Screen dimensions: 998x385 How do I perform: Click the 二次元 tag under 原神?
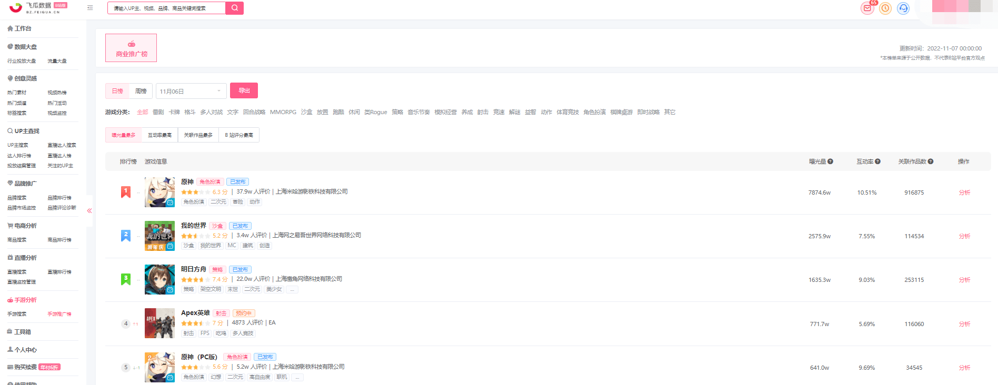[218, 202]
